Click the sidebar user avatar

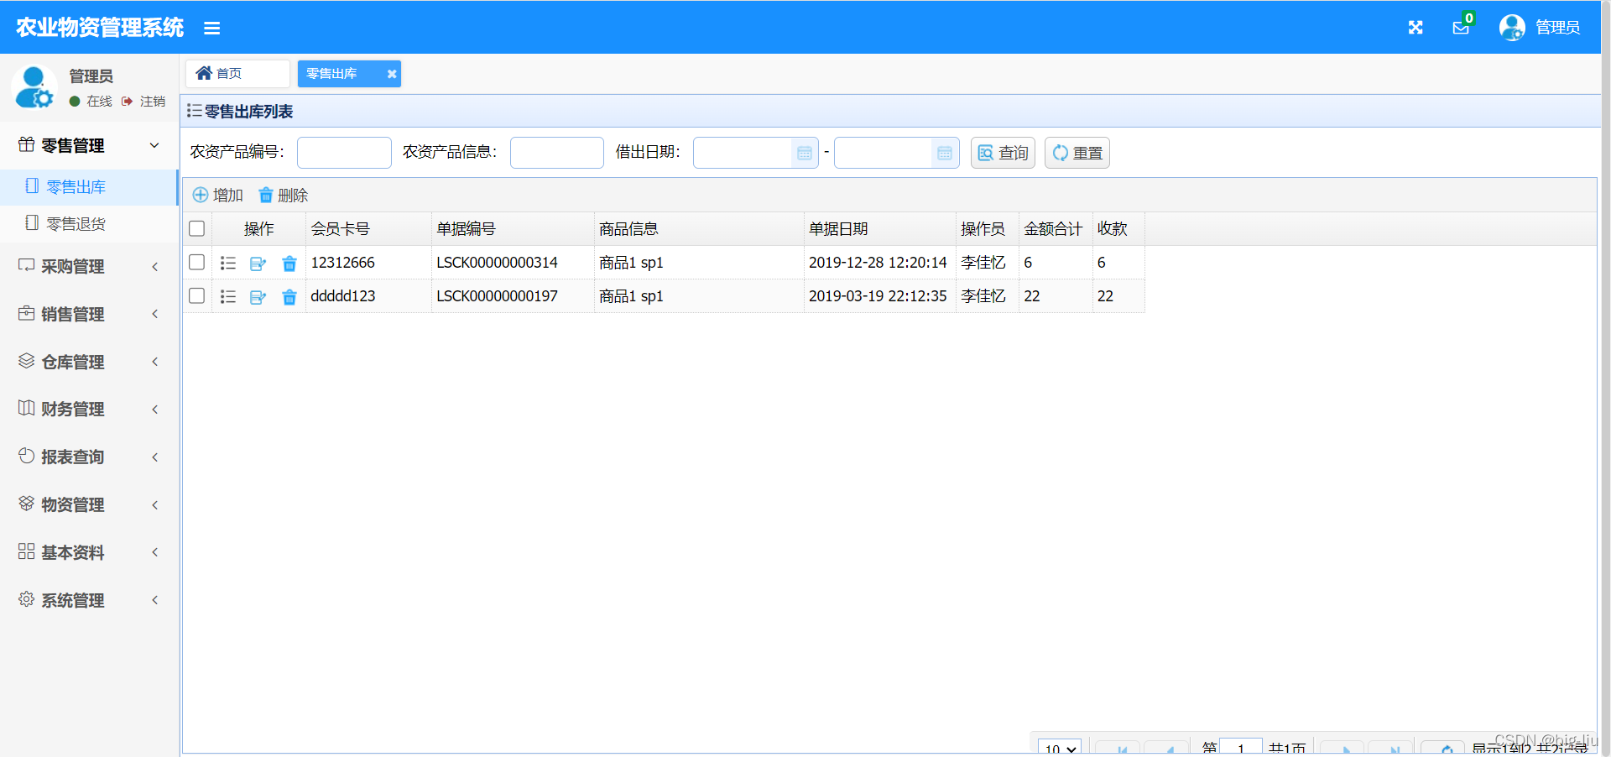[x=34, y=87]
